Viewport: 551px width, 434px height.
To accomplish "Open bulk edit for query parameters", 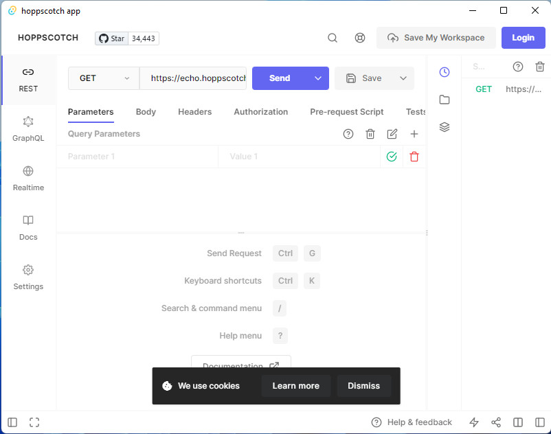I will tap(392, 134).
